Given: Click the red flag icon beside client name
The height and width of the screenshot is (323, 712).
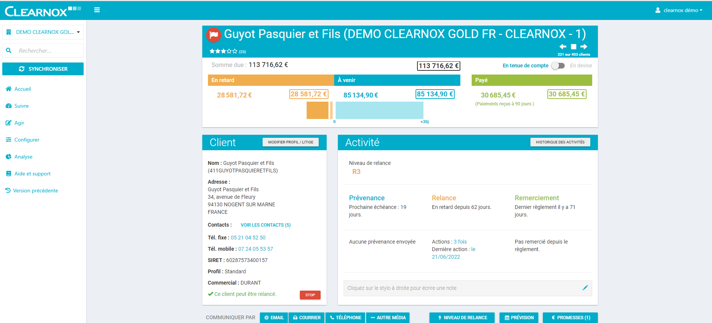Looking at the screenshot, I should [x=214, y=35].
